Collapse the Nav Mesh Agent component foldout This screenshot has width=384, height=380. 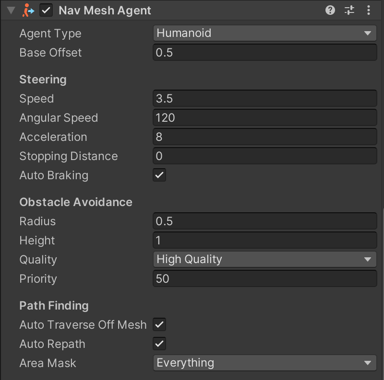coord(11,11)
